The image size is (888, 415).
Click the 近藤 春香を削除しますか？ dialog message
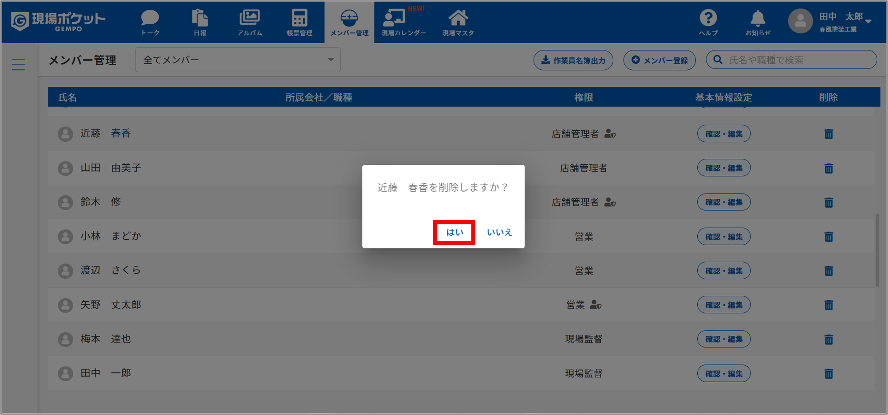click(x=443, y=187)
